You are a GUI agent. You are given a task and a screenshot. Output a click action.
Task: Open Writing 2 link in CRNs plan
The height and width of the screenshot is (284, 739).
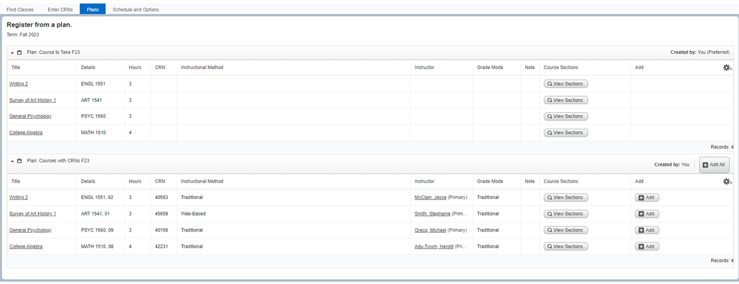pyautogui.click(x=19, y=198)
